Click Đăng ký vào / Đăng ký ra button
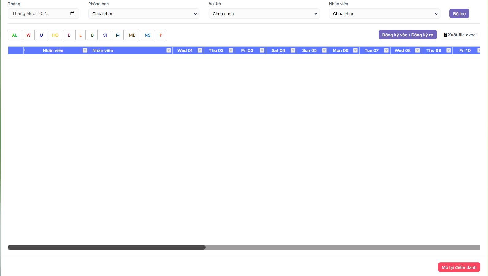The height and width of the screenshot is (276, 488). (407, 35)
